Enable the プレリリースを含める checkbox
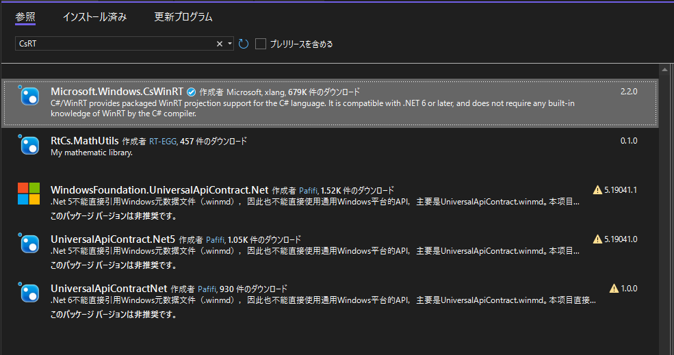The height and width of the screenshot is (355, 674). [x=261, y=44]
